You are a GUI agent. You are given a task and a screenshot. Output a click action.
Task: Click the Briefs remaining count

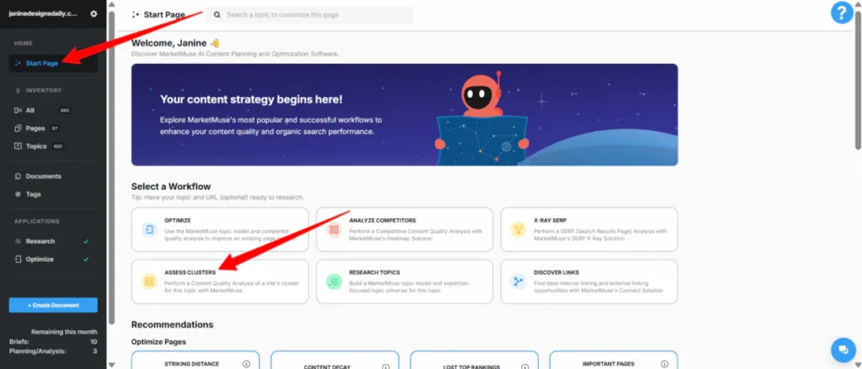(x=93, y=341)
